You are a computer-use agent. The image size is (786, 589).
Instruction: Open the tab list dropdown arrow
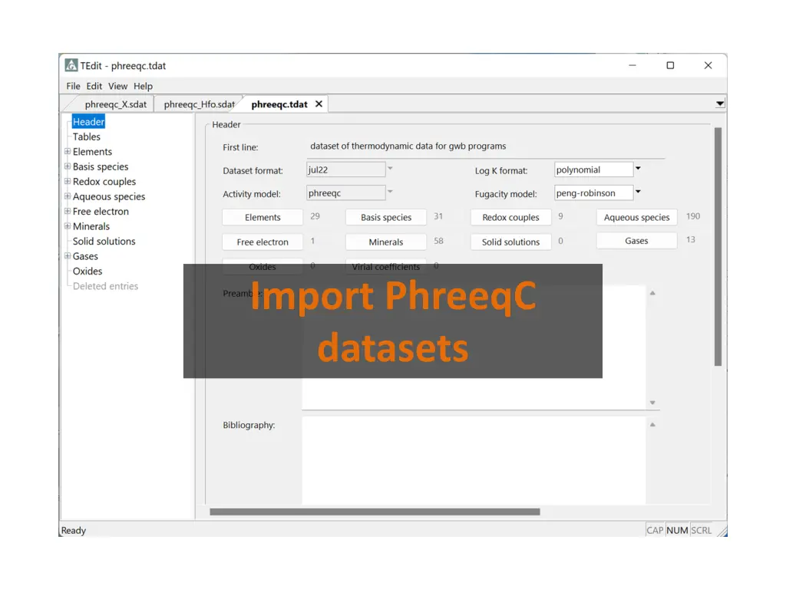[719, 104]
